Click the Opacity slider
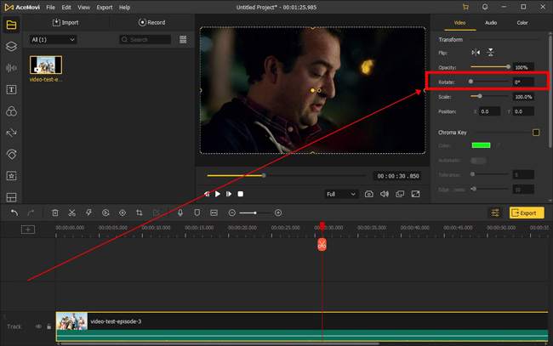The width and height of the screenshot is (553, 346). pos(491,66)
